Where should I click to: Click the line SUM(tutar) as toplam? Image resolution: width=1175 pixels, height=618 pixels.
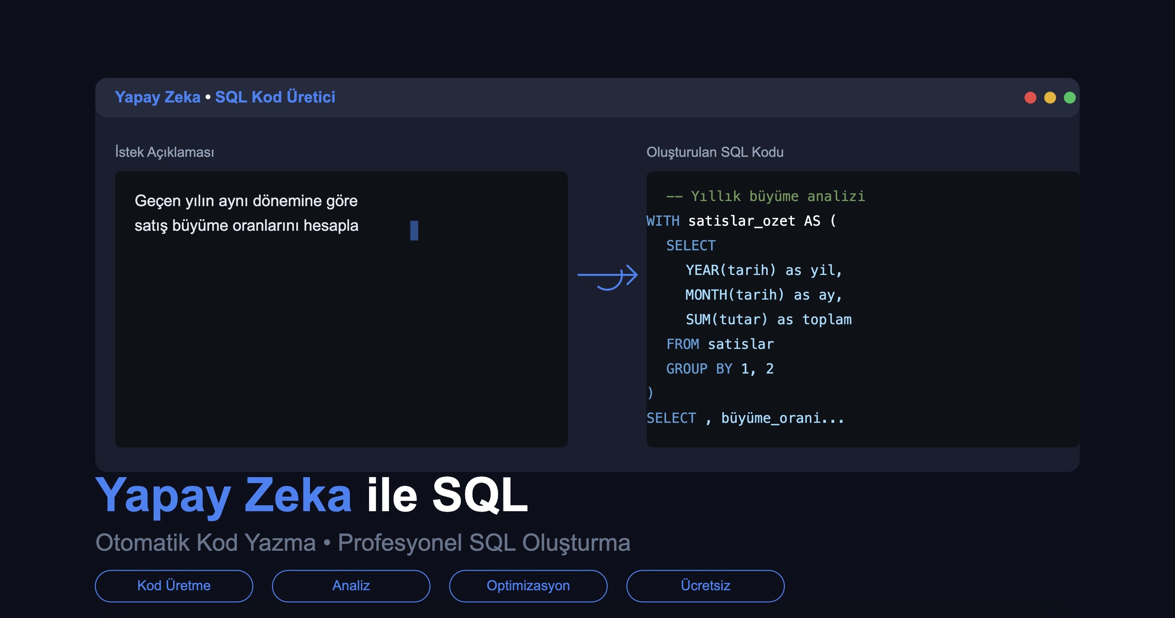[x=768, y=320]
